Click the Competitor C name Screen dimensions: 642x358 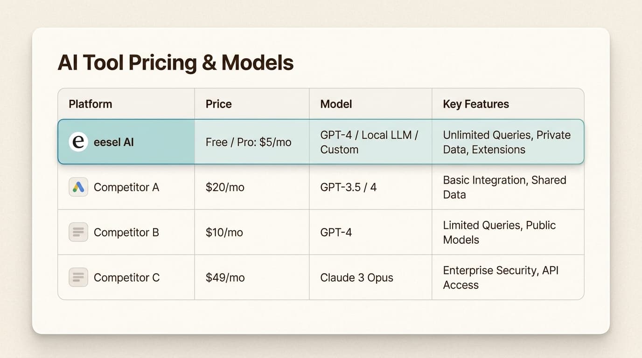(x=126, y=277)
